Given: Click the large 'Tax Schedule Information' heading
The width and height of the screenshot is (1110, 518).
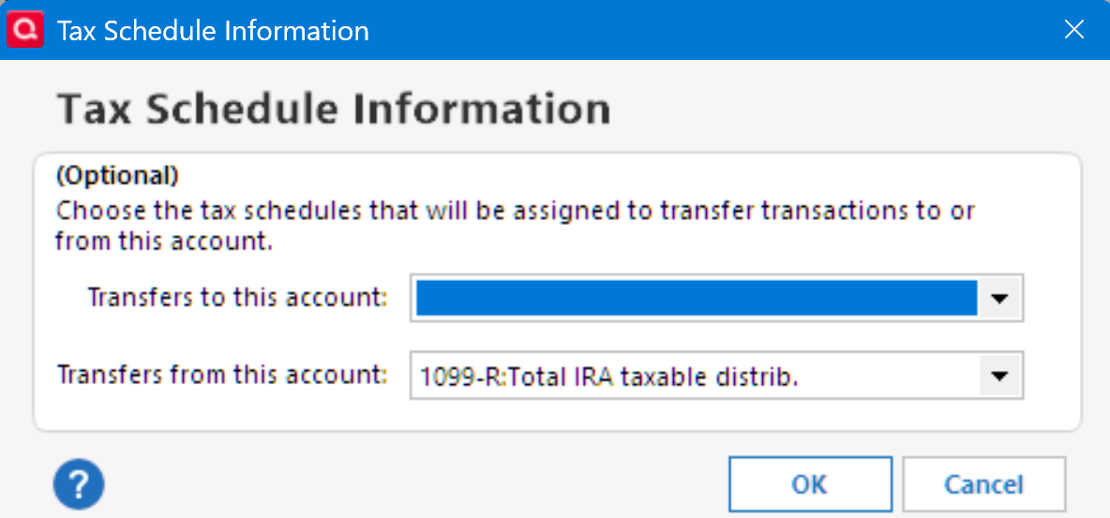Looking at the screenshot, I should pyautogui.click(x=334, y=110).
